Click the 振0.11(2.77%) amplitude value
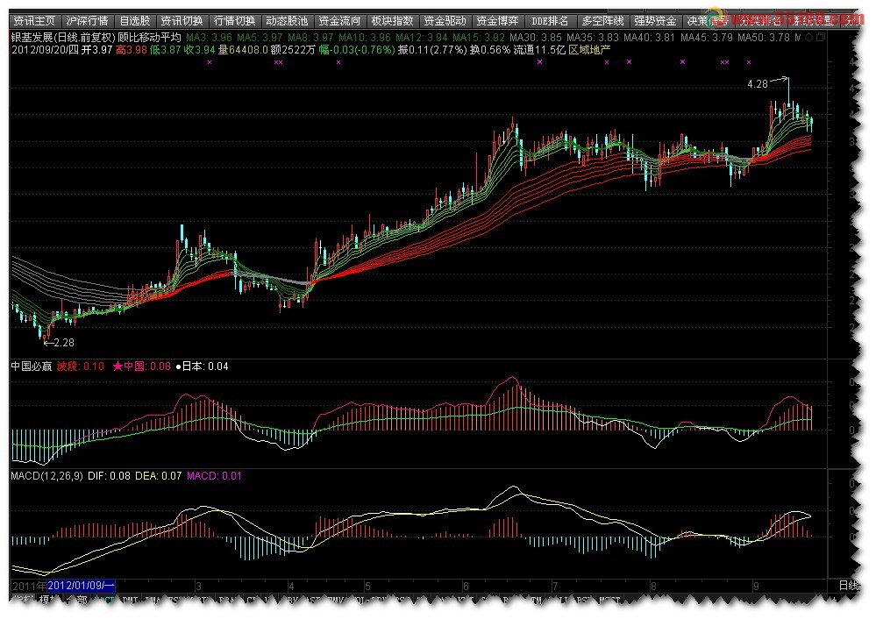Screen dimensions: 876x619 point(432,50)
